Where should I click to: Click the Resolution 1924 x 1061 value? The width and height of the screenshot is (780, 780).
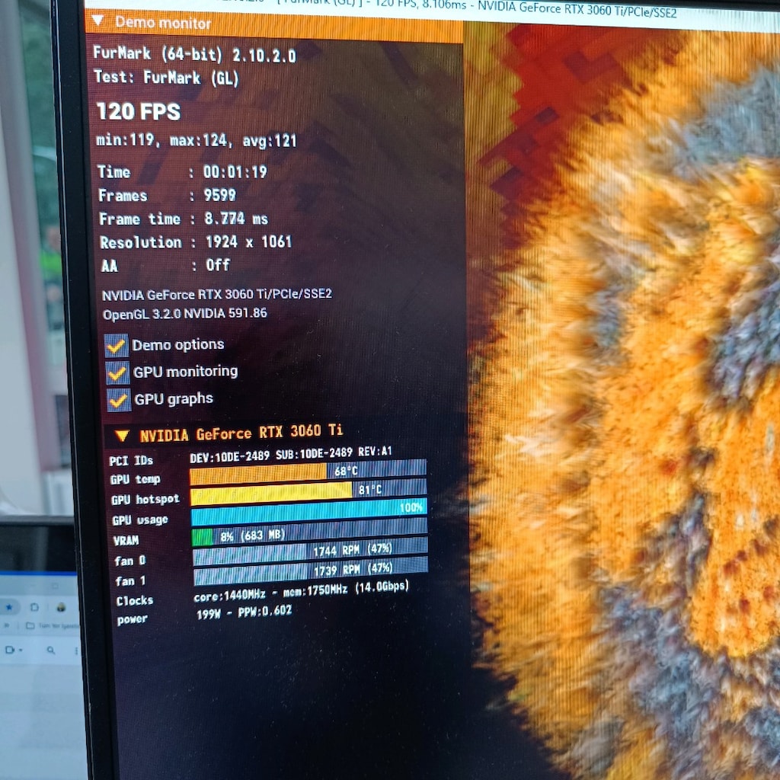click(x=249, y=241)
